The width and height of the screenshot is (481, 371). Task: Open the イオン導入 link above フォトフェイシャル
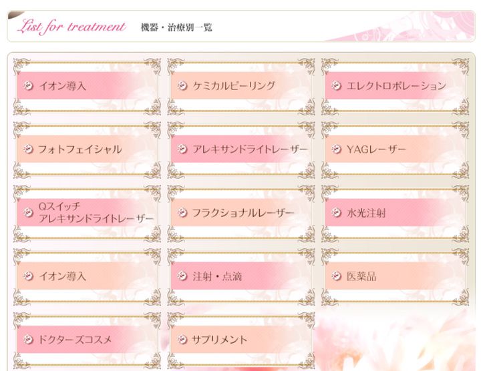63,86
